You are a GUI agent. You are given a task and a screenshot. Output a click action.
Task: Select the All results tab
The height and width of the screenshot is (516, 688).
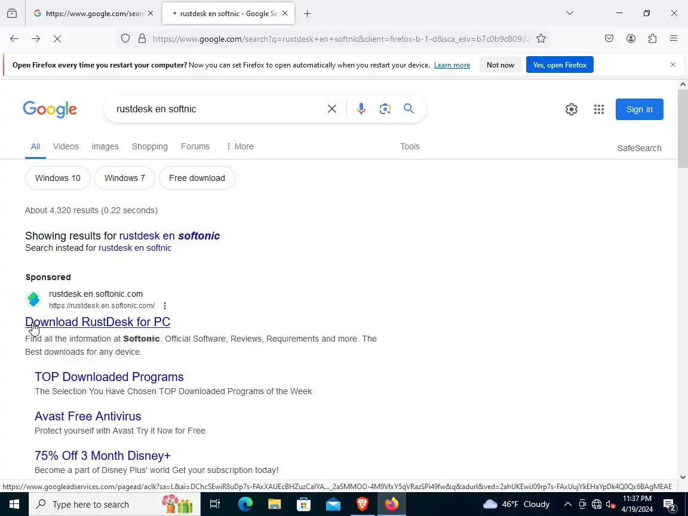click(36, 146)
